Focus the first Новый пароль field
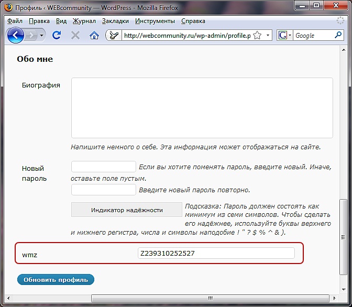This screenshot has height=307, width=352. click(x=104, y=167)
